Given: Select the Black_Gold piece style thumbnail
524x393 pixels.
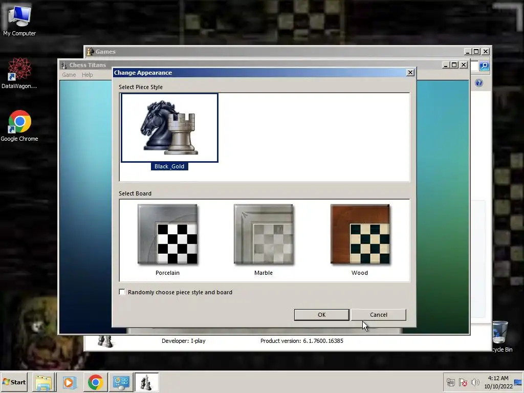Looking at the screenshot, I should click(x=169, y=127).
